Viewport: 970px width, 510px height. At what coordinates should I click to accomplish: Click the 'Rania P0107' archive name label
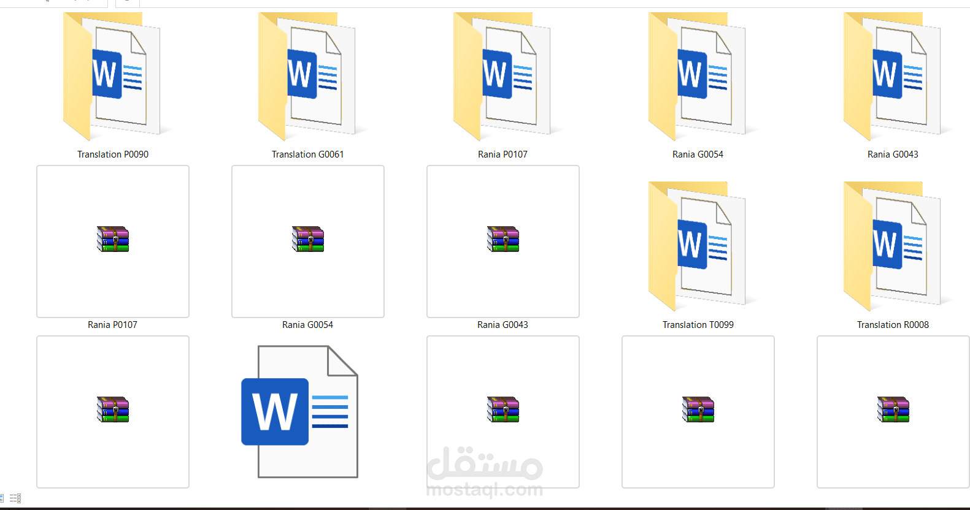coord(113,325)
